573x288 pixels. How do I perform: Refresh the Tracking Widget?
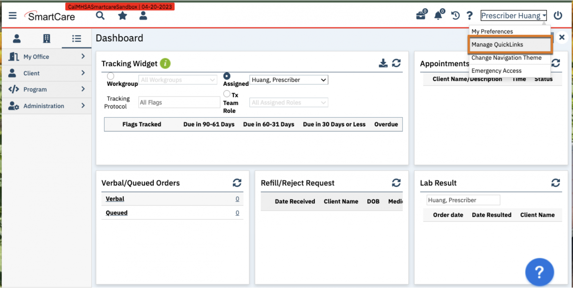396,63
